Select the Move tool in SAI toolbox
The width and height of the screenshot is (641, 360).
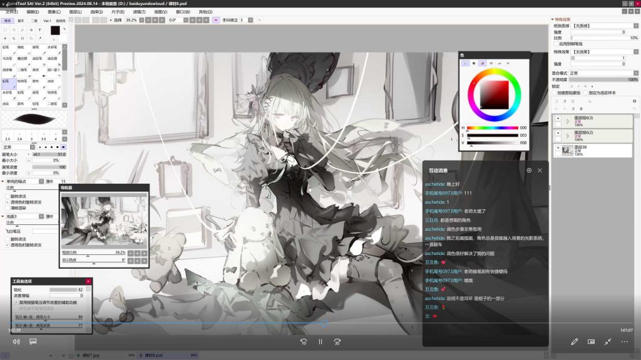tap(5, 38)
